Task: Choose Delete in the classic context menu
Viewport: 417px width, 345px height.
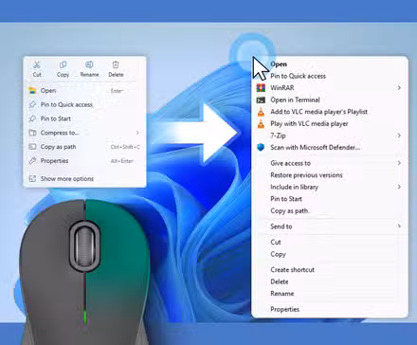Action: pyautogui.click(x=280, y=281)
